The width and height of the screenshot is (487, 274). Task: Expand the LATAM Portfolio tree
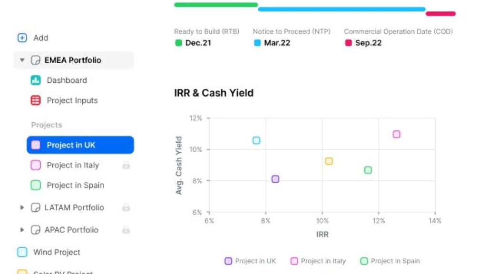pos(22,207)
